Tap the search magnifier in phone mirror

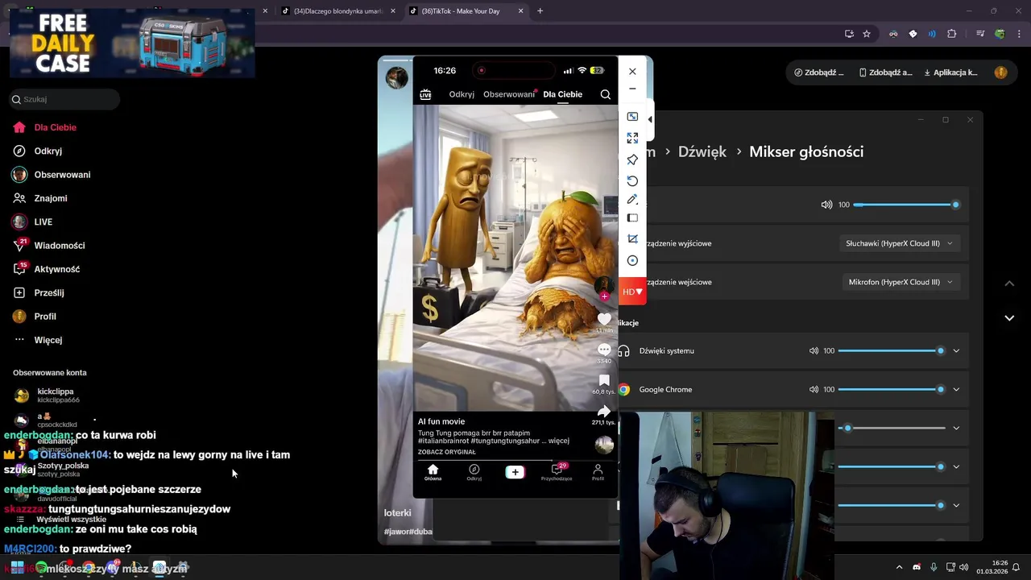pos(605,94)
